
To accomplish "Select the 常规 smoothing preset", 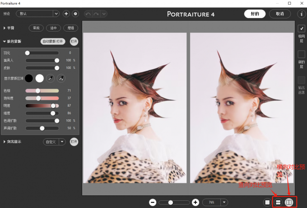I will 36,28.
